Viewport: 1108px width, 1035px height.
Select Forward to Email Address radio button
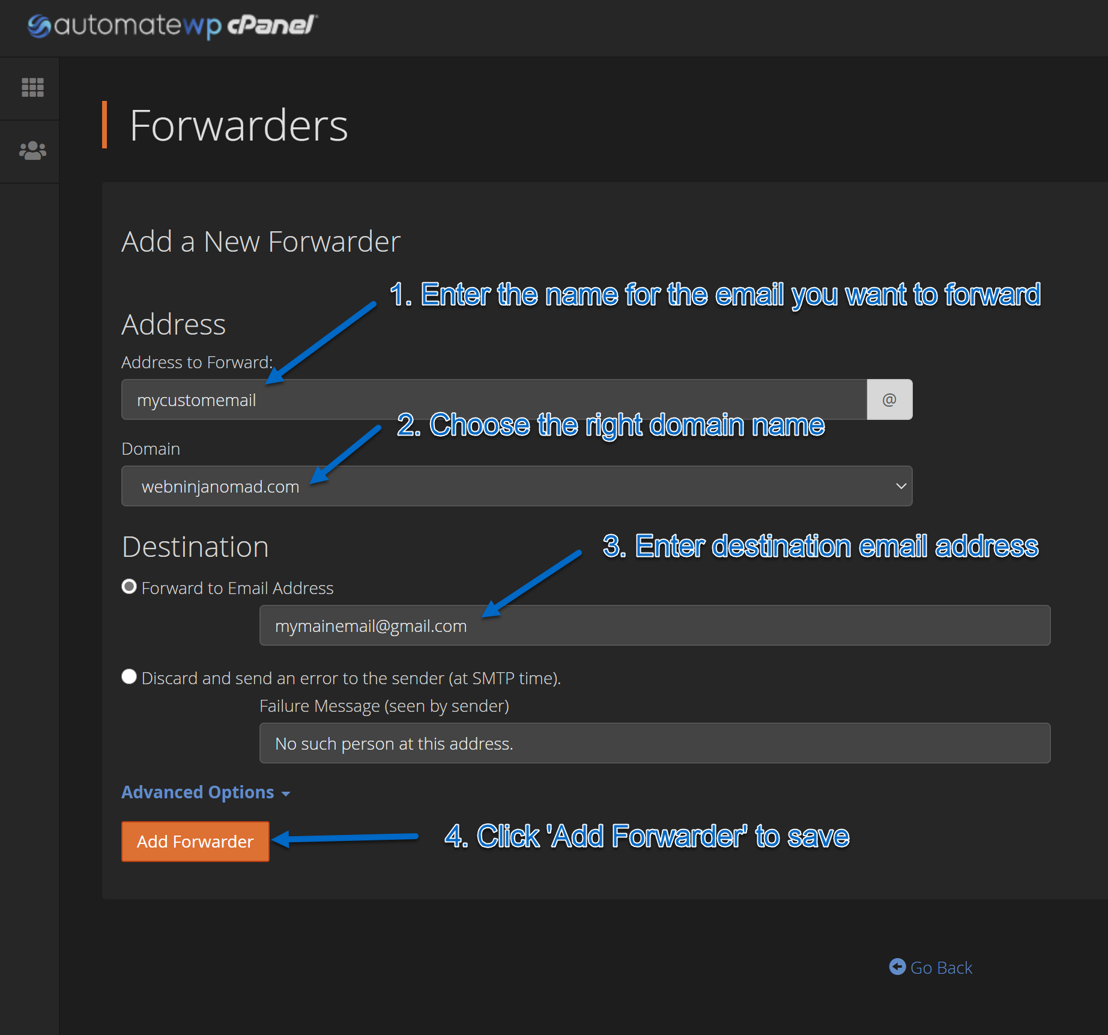[x=129, y=586]
